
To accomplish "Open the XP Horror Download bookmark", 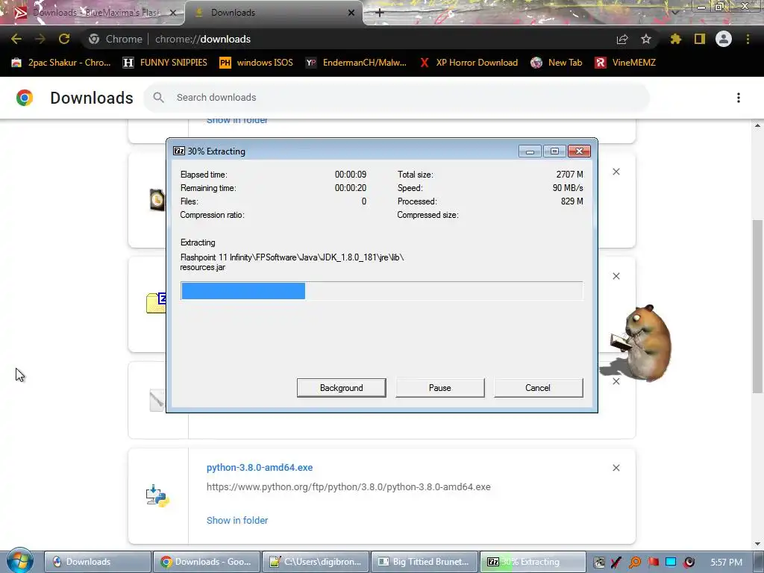I will (469, 63).
